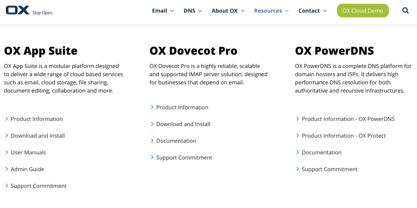
Task: Open the search magnifier icon
Action: (405, 11)
